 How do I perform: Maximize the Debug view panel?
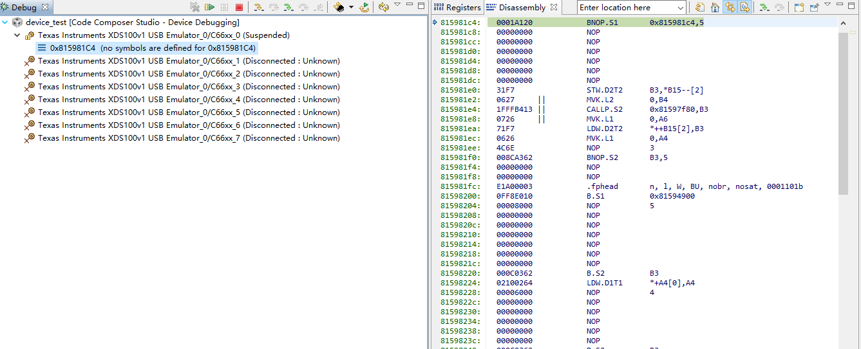(x=421, y=5)
